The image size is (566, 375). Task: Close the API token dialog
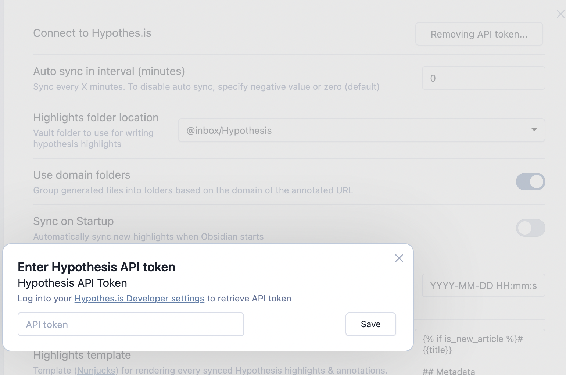click(399, 258)
